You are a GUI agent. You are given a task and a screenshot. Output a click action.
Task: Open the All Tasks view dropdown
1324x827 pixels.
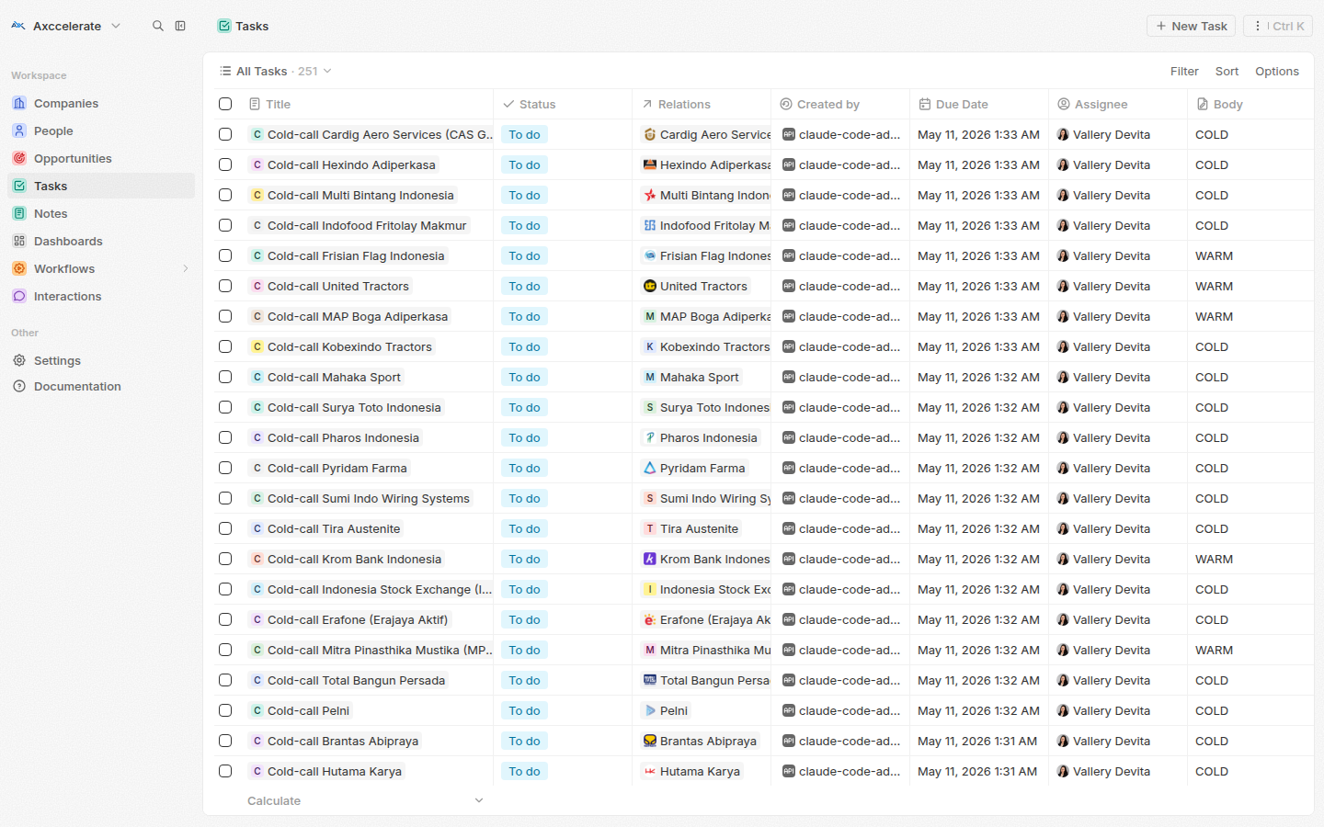click(x=275, y=71)
